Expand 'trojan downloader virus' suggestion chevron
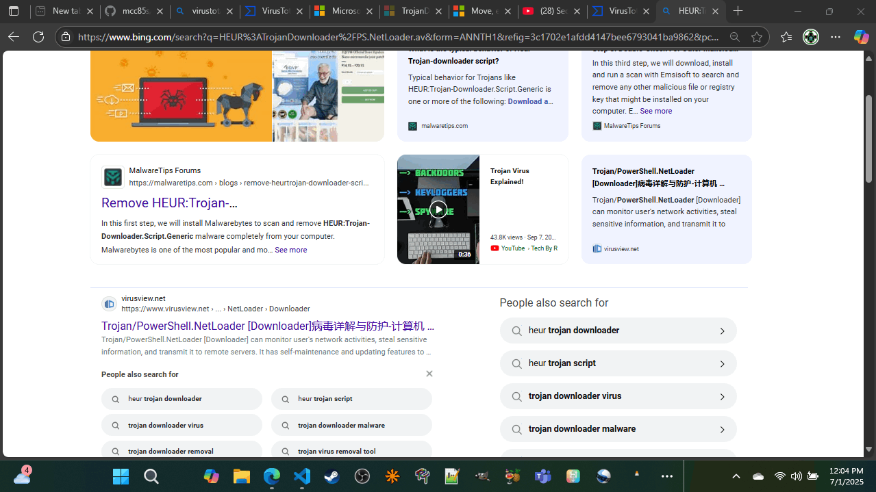The image size is (876, 492). pos(722,396)
